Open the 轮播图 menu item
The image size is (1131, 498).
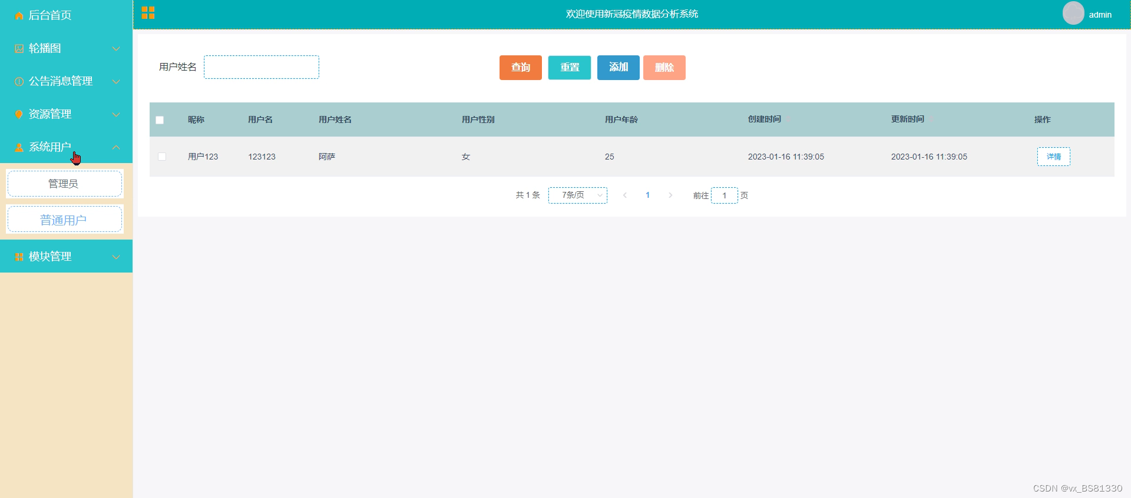coord(66,48)
